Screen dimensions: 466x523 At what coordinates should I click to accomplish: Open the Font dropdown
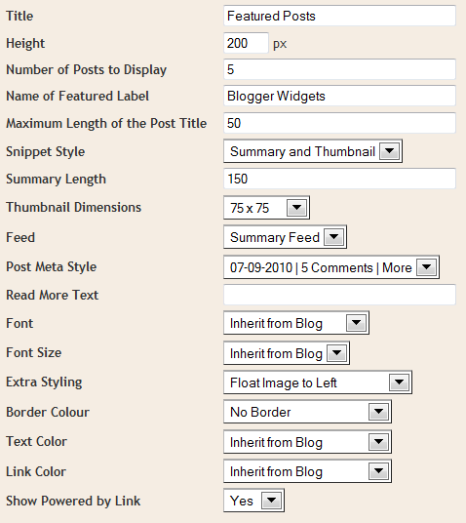coord(296,323)
